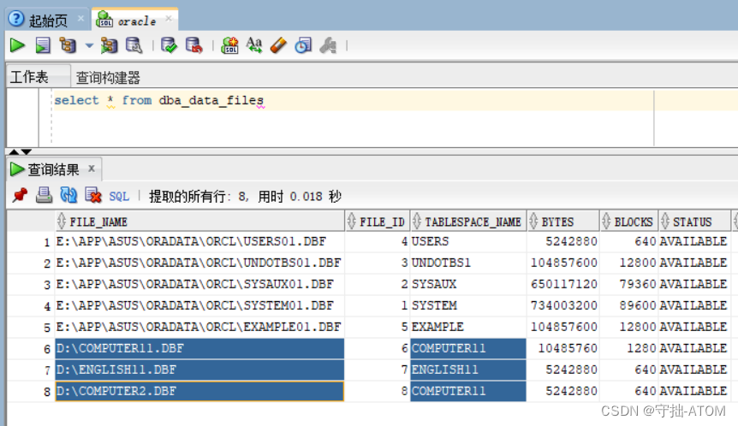Click the 79360 blocks cell
The image size is (738, 426).
(x=628, y=285)
